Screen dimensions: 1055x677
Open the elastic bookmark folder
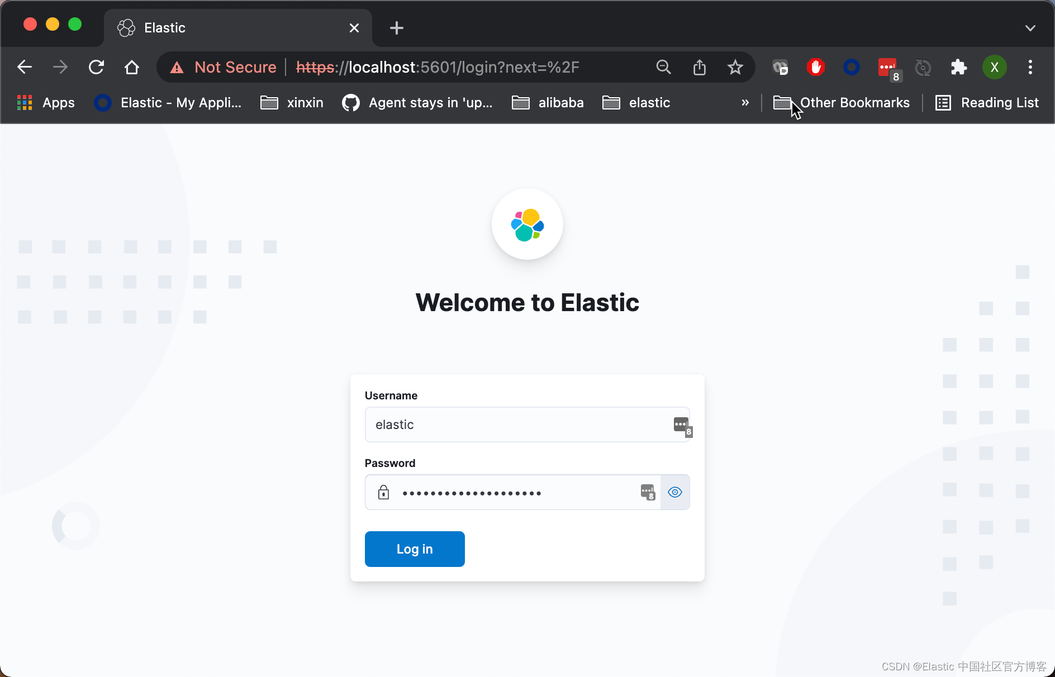(636, 103)
